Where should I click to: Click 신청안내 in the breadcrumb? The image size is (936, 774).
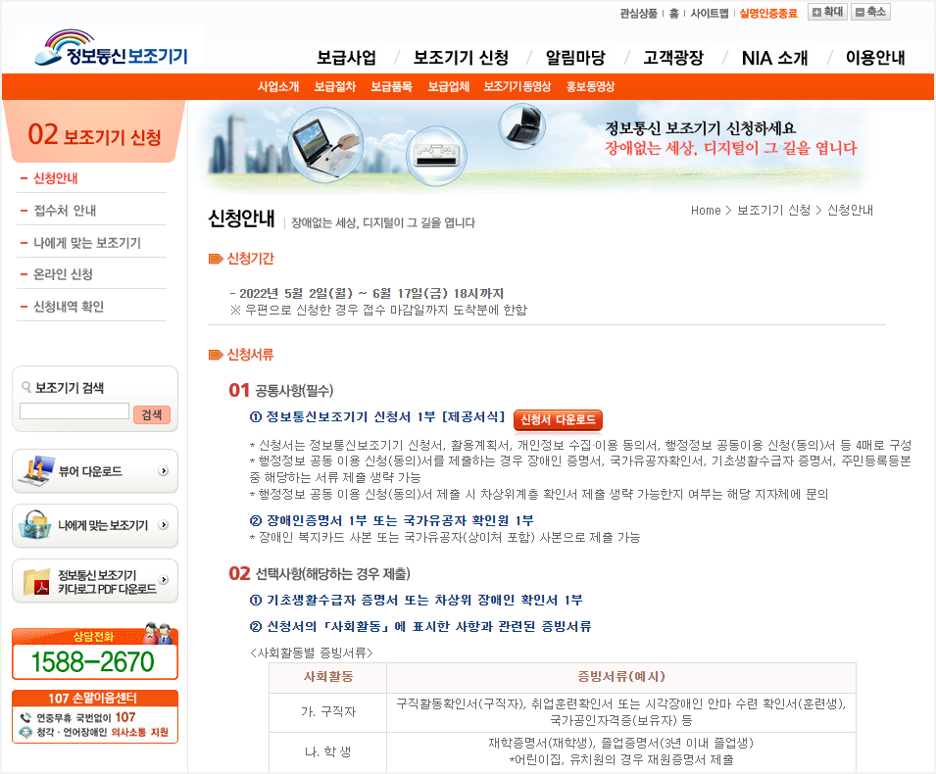850,210
